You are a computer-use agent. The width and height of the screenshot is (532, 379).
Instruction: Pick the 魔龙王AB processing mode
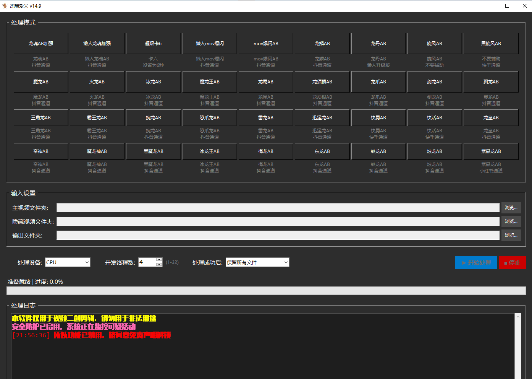[210, 82]
